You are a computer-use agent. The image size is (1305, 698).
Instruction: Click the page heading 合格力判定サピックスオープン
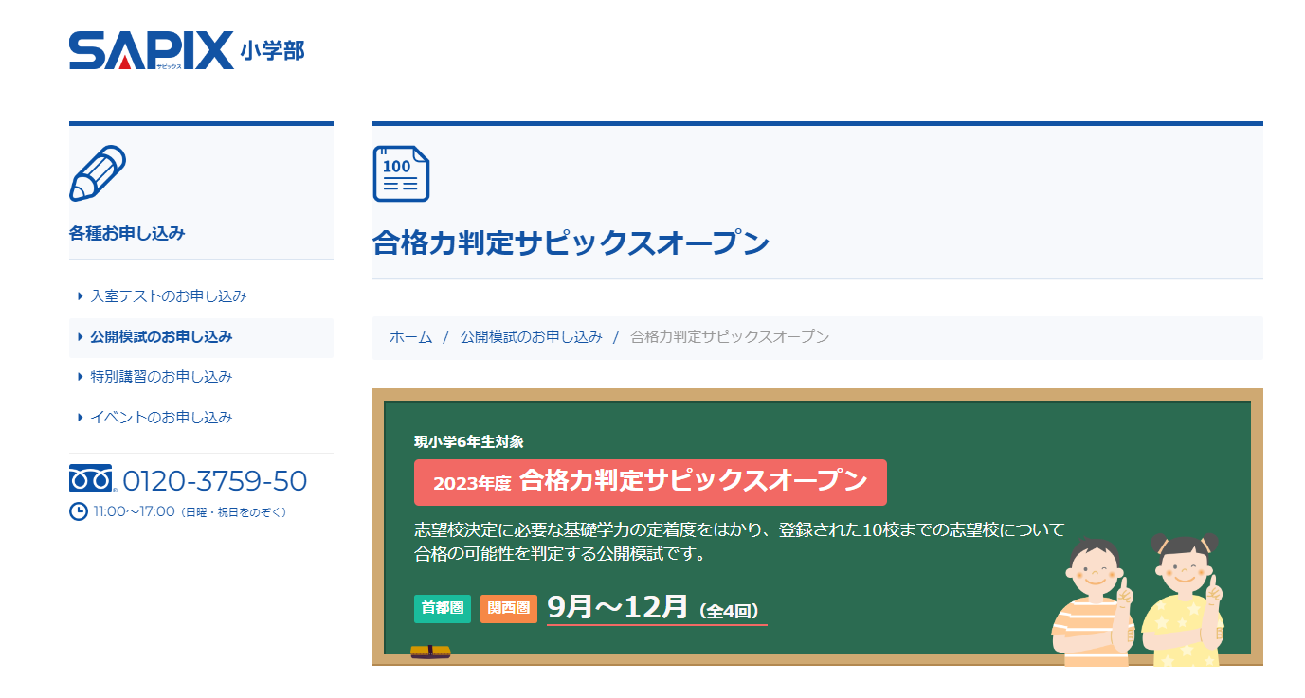click(571, 243)
